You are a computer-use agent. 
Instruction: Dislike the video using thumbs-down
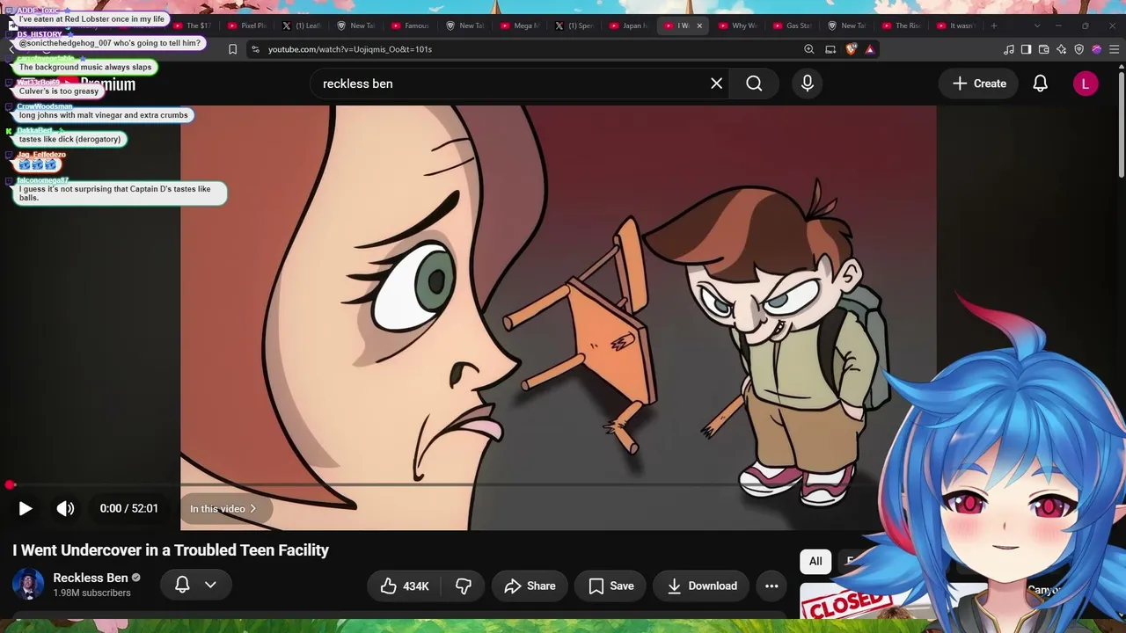pos(464,586)
